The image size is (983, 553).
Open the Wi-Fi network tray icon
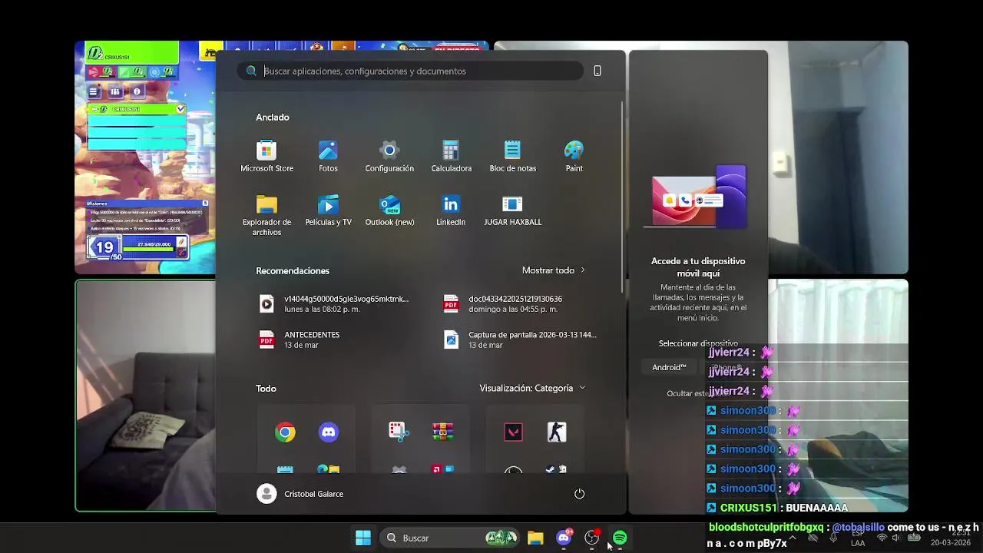882,538
